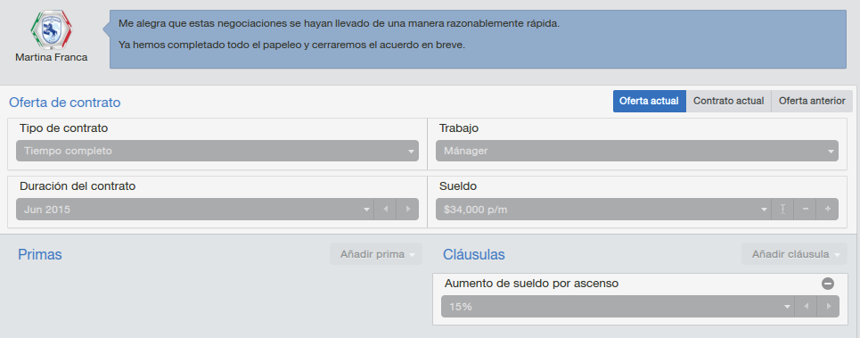Image resolution: width=860 pixels, height=338 pixels.
Task: Decrease contract duration with left arrow
Action: (x=385, y=209)
